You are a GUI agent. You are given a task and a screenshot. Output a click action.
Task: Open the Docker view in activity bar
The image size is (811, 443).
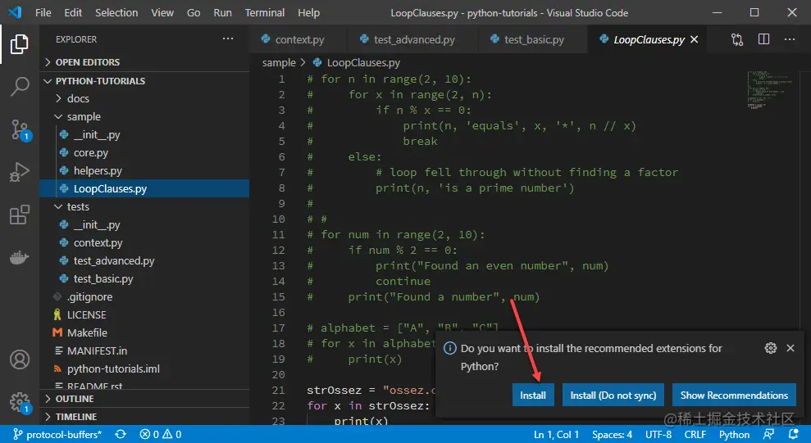(x=19, y=257)
